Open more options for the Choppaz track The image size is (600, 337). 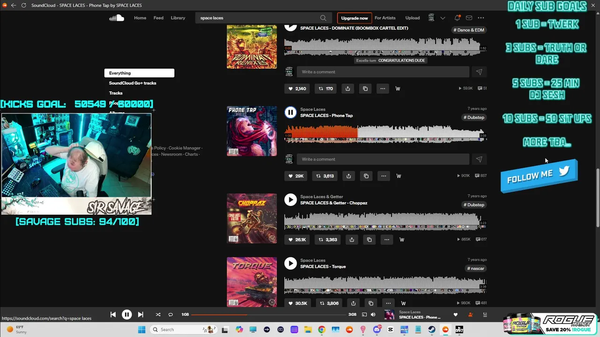pyautogui.click(x=387, y=240)
